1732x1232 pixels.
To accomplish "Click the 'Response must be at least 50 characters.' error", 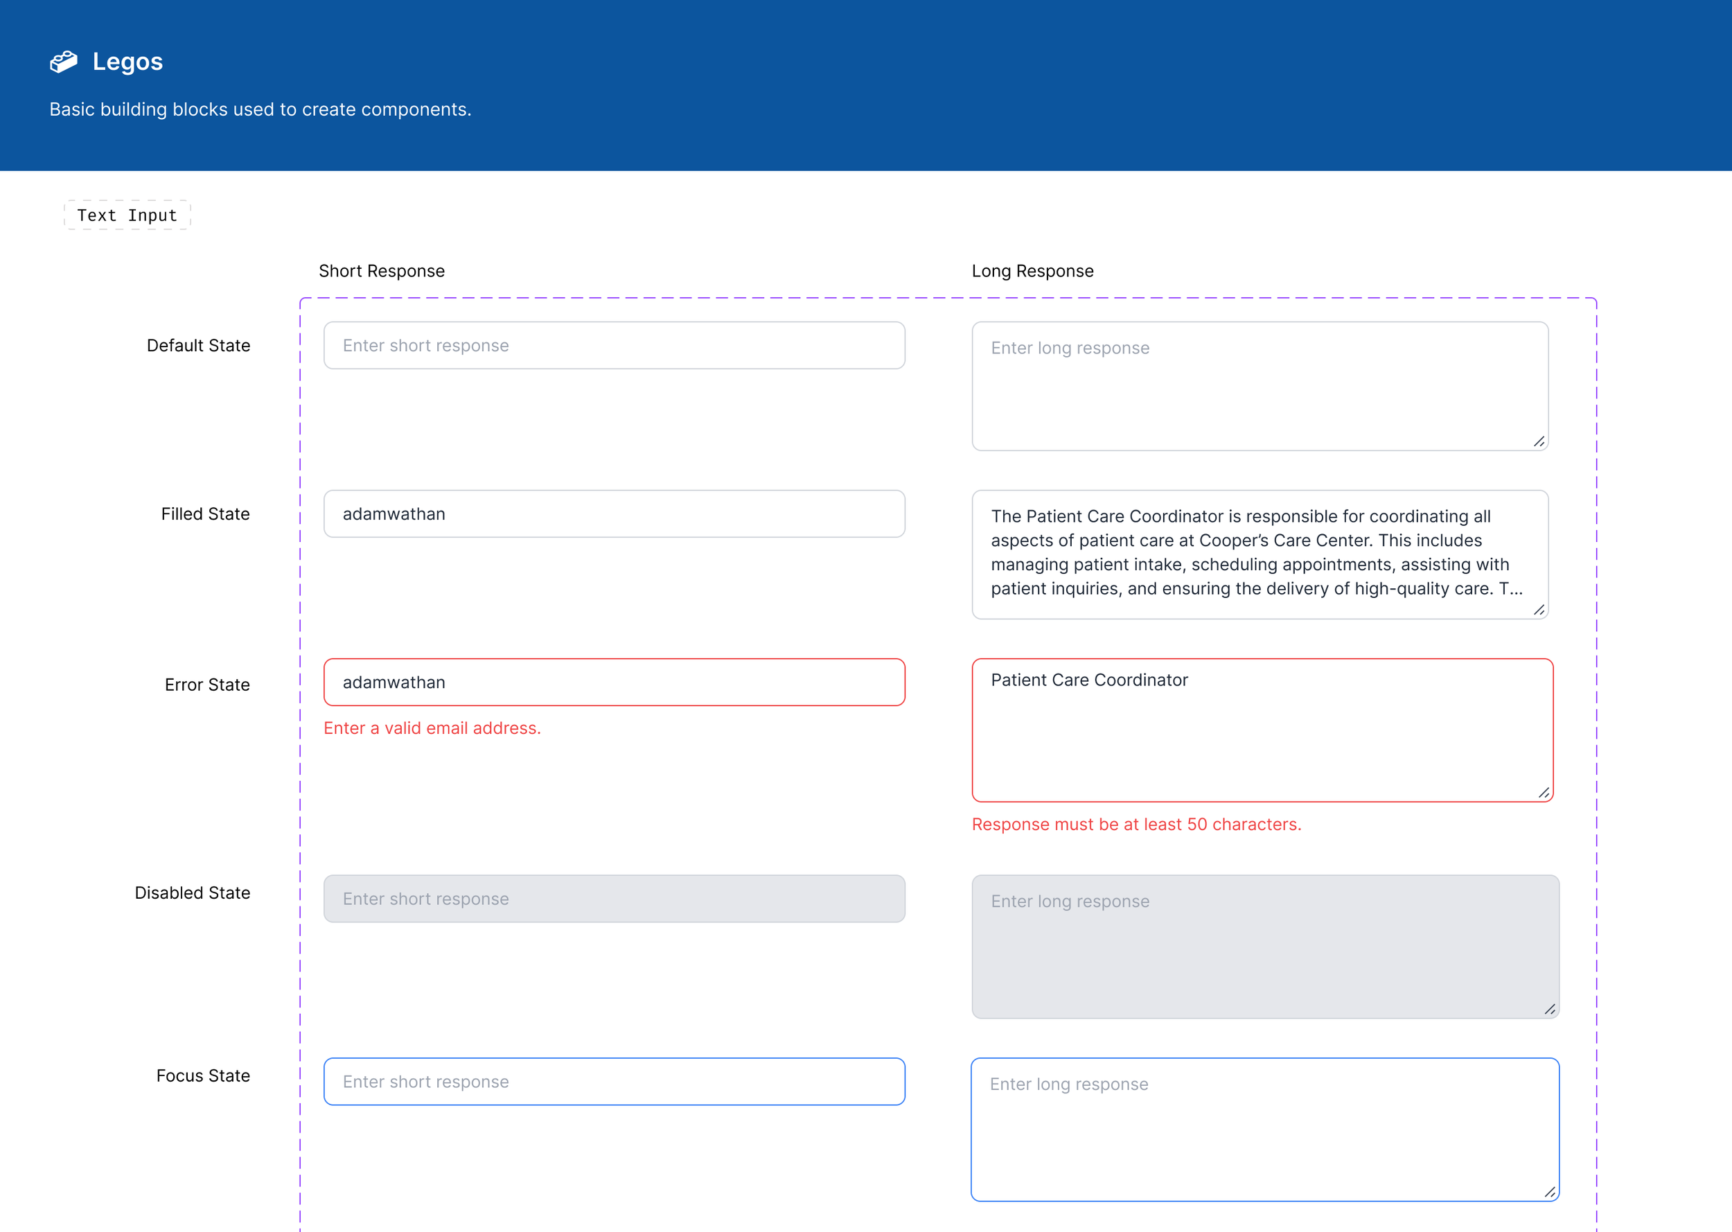I will click(1136, 825).
